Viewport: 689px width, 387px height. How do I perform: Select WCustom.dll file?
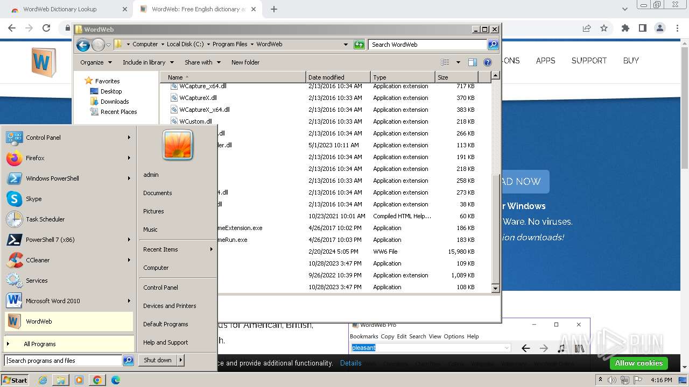pos(195,121)
